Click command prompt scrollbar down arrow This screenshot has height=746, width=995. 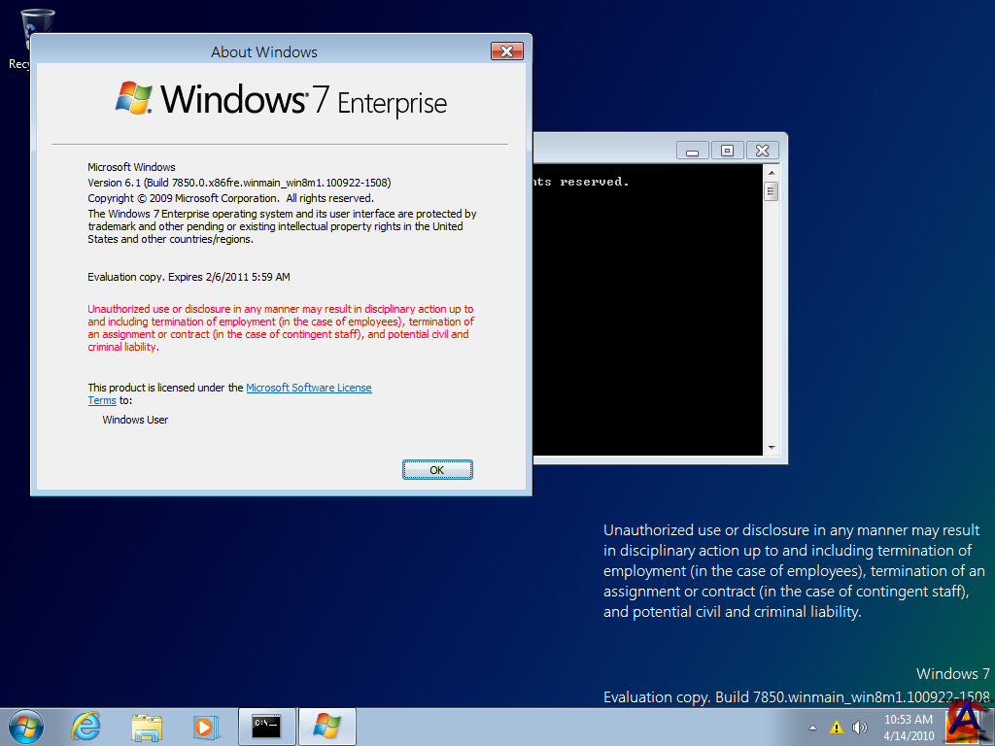[x=771, y=447]
